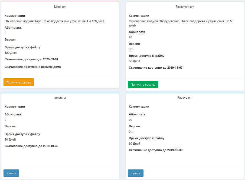
Task: Select the 50 Дней access time value
Action: (134, 61)
